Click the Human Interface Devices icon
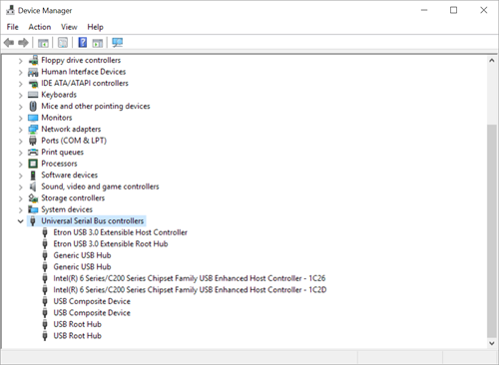 point(33,72)
